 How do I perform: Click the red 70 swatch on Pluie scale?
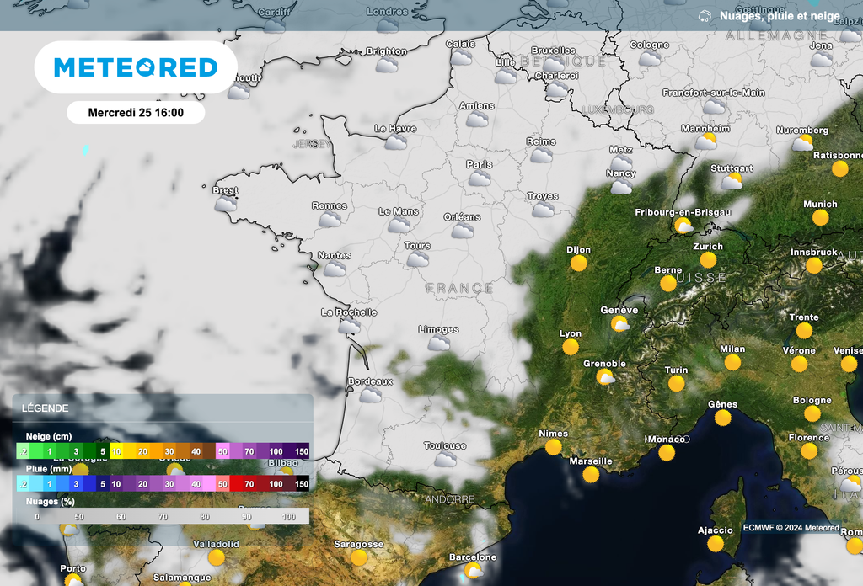pos(249,484)
